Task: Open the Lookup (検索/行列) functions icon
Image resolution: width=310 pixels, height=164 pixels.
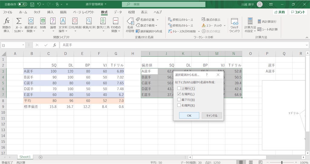Action: tap(89, 21)
